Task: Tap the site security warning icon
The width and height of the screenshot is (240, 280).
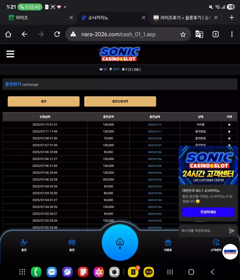Action: [73, 34]
